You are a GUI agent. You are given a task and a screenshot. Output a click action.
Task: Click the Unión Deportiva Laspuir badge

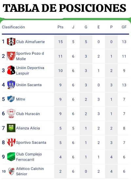coord(11,70)
